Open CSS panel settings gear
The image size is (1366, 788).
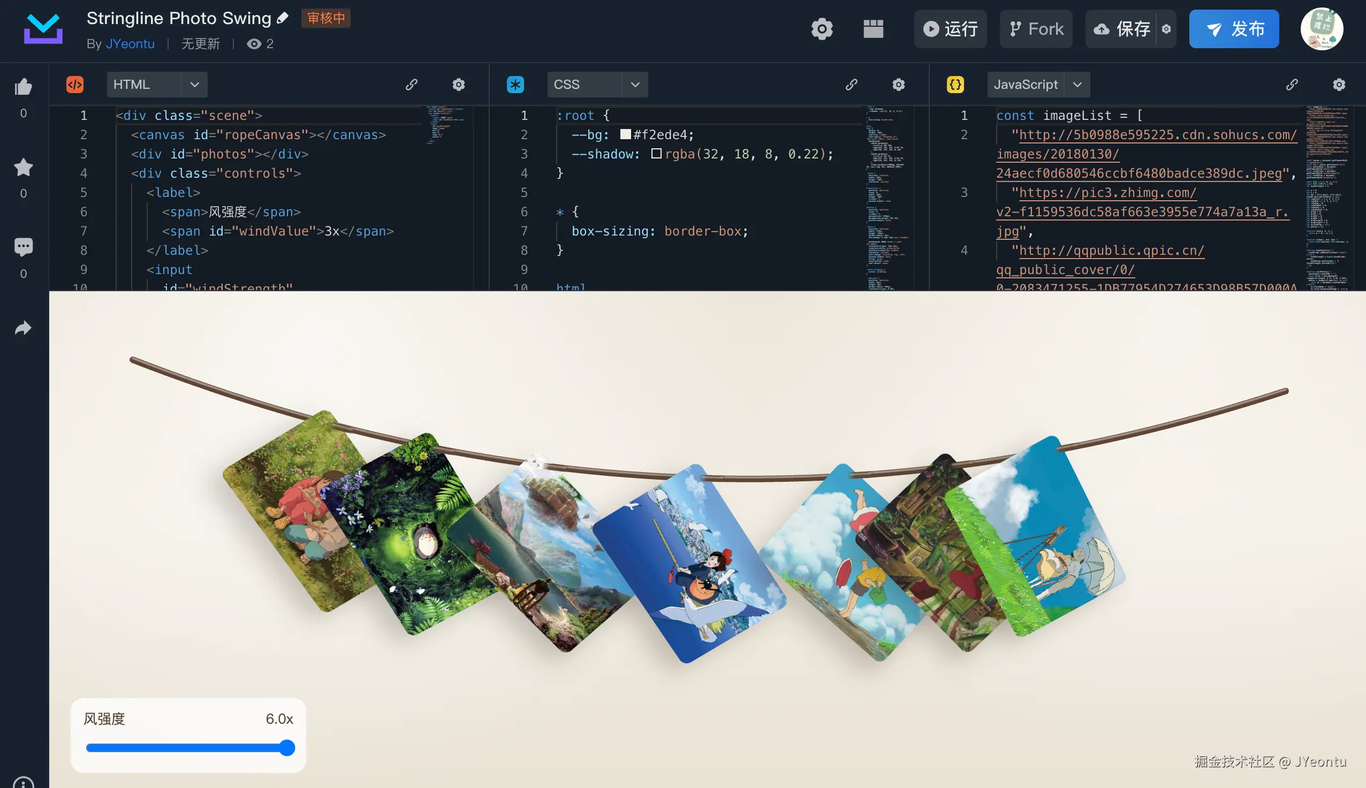coord(899,85)
